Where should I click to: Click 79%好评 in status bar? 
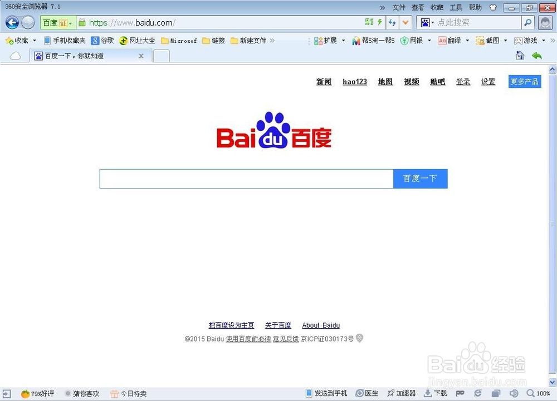point(38,394)
